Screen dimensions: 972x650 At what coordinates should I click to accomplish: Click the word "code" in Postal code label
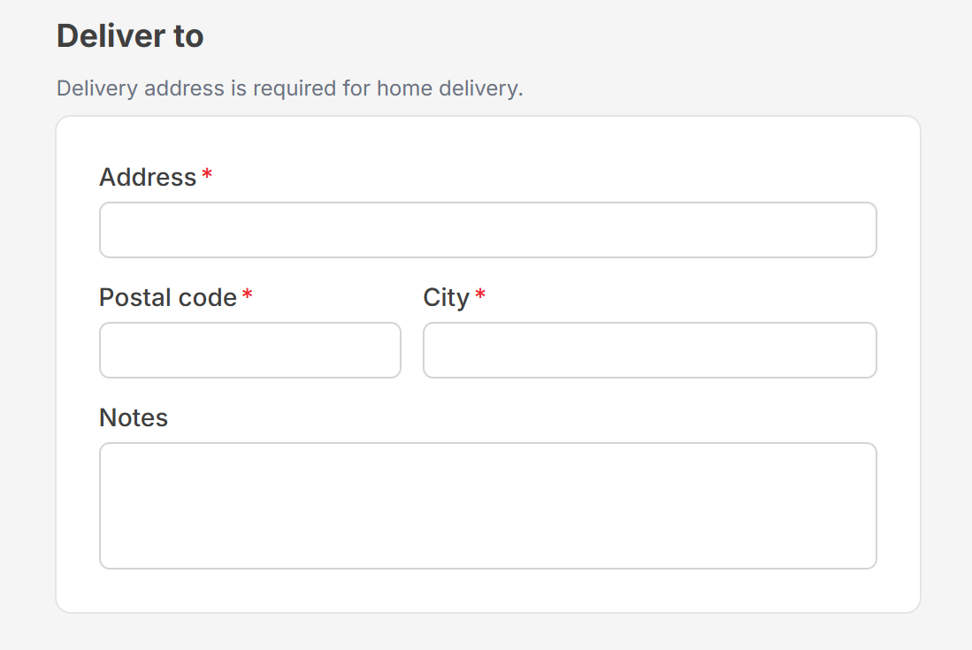coord(209,298)
